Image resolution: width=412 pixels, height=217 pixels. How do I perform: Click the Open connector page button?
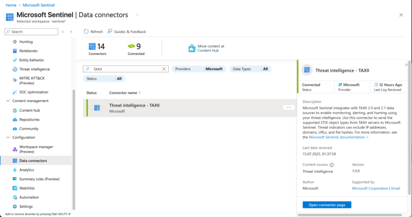click(327, 205)
